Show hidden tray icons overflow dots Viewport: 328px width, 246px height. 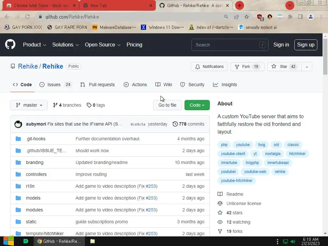[x=277, y=242]
